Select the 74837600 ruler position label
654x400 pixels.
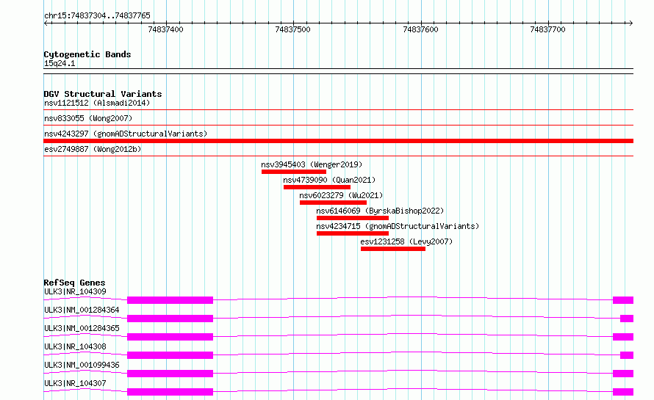click(x=420, y=29)
